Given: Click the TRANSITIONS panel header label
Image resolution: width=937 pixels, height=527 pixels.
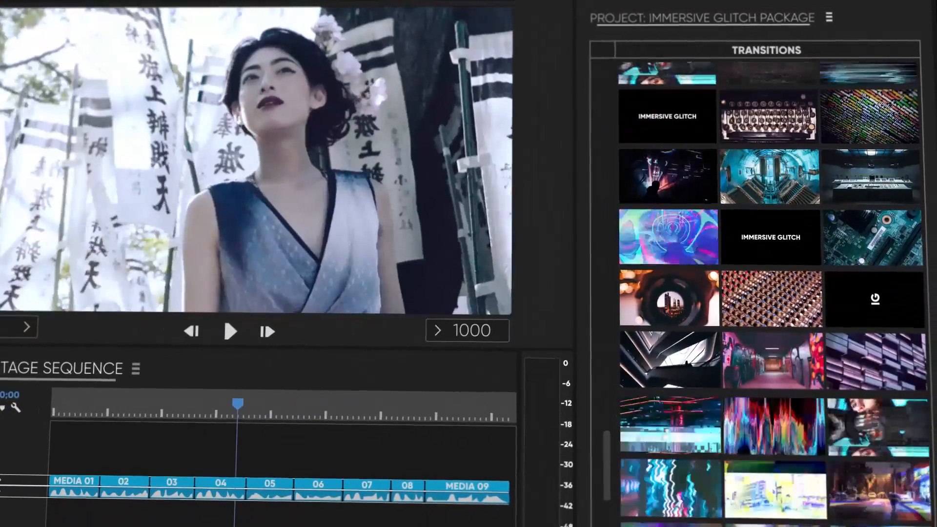Looking at the screenshot, I should point(767,50).
